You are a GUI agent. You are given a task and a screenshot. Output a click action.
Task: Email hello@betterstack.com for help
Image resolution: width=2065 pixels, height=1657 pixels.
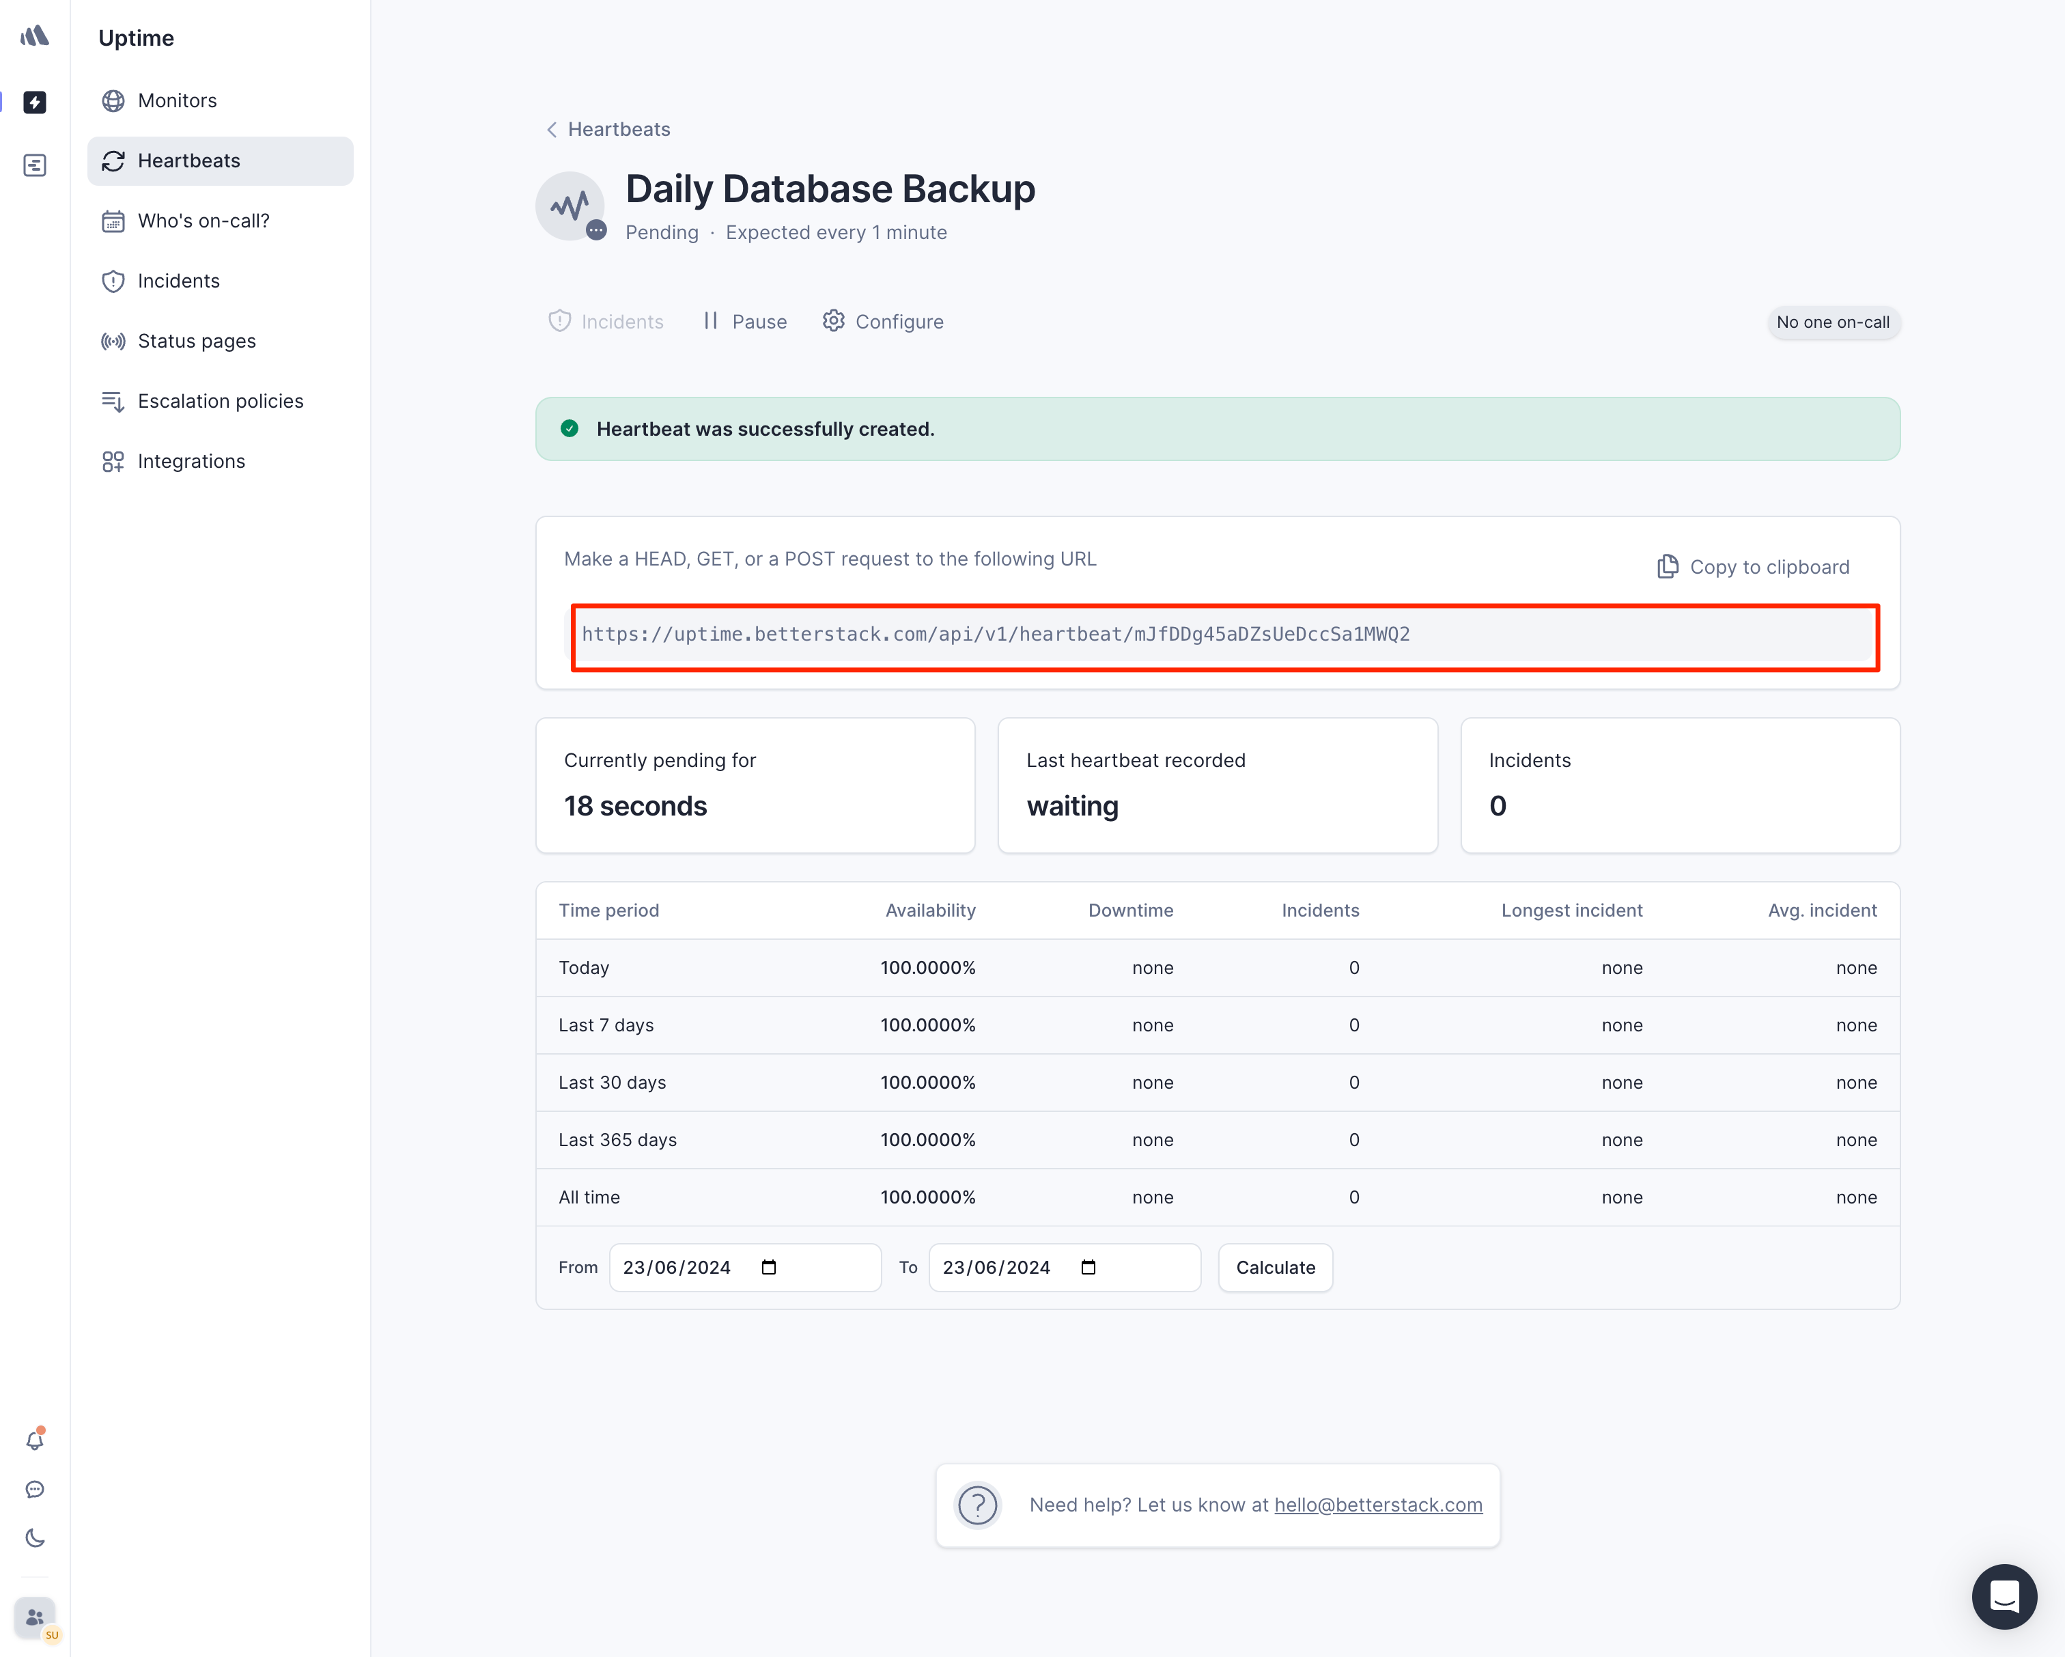click(1378, 1505)
